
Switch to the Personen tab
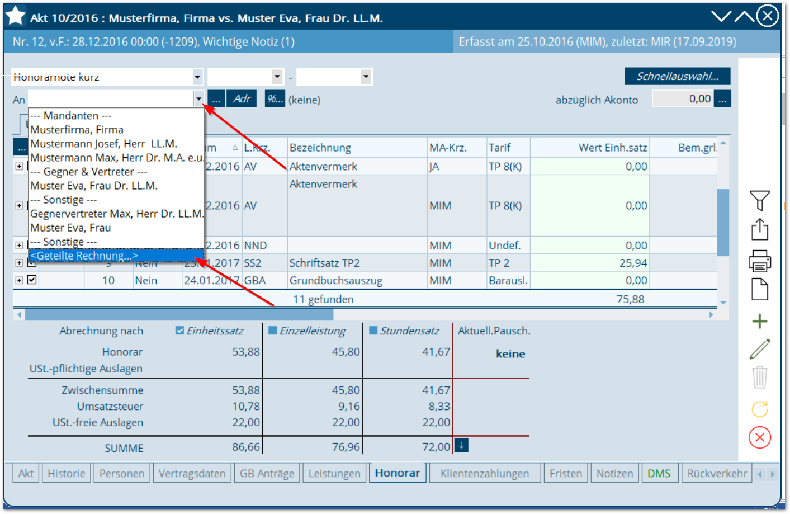122,473
